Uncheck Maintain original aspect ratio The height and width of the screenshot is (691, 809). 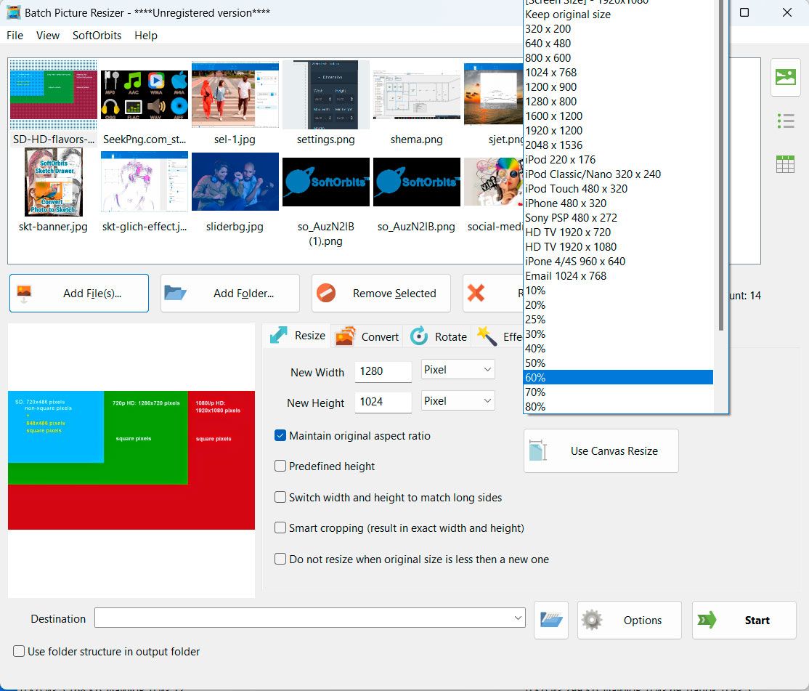[x=280, y=436]
